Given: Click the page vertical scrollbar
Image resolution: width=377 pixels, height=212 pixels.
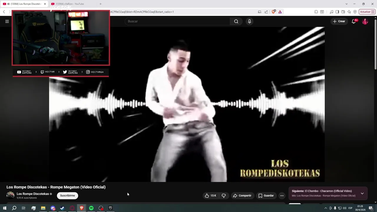Looking at the screenshot, I should (376, 44).
